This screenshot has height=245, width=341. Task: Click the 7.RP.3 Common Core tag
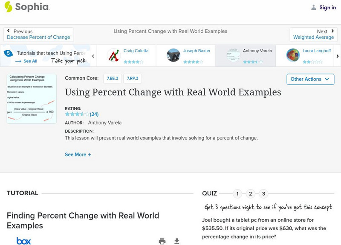(x=133, y=78)
